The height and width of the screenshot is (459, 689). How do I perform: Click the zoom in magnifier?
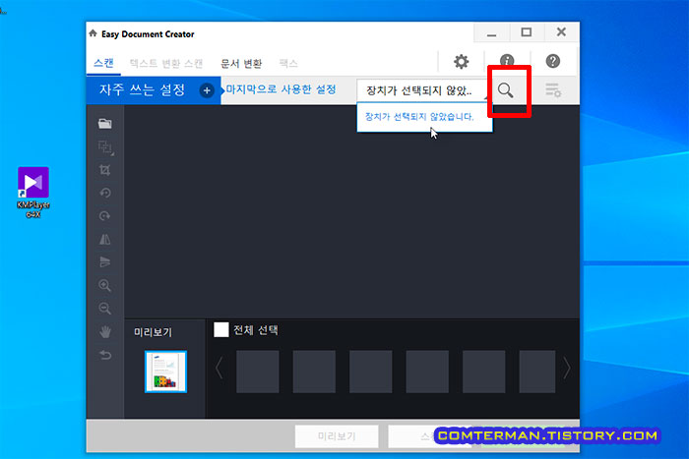[104, 285]
